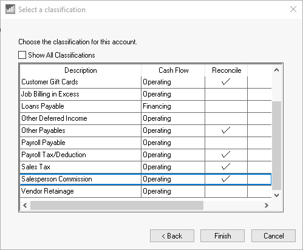
Task: Click the scroll up arrow of list
Action: [x=276, y=70]
